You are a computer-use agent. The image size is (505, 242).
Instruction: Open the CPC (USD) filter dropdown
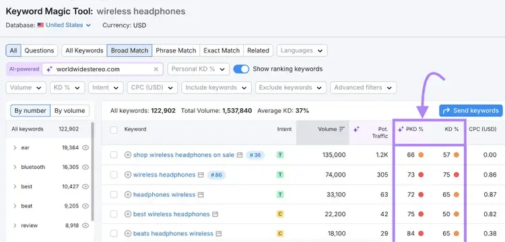[152, 87]
